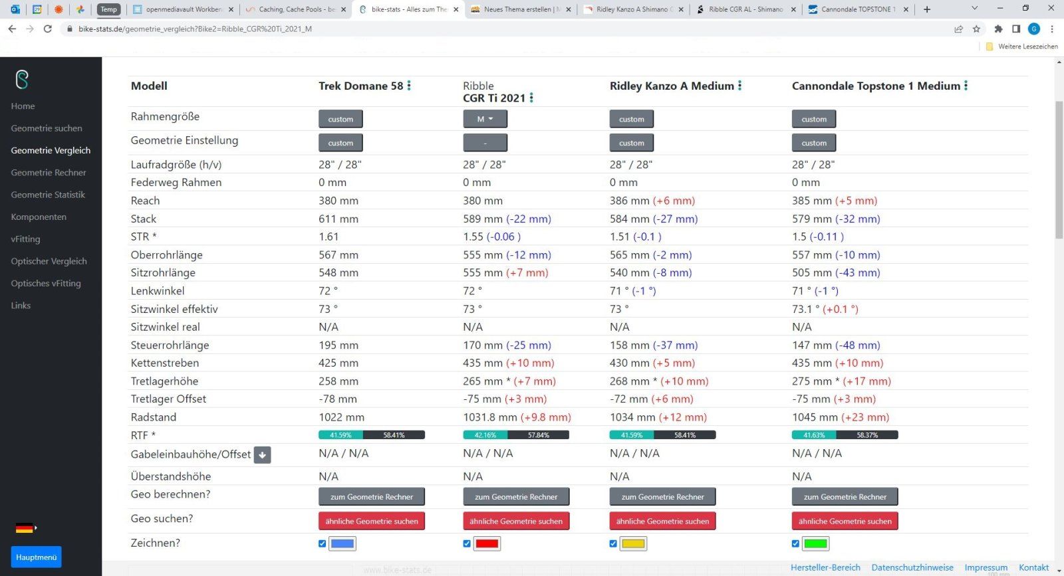Image resolution: width=1064 pixels, height=576 pixels.
Task: Click the German flag language icon
Action: point(25,528)
